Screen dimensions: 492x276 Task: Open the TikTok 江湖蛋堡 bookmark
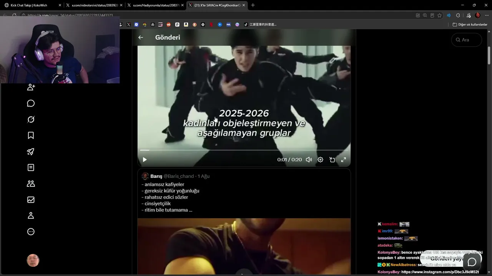click(x=260, y=25)
